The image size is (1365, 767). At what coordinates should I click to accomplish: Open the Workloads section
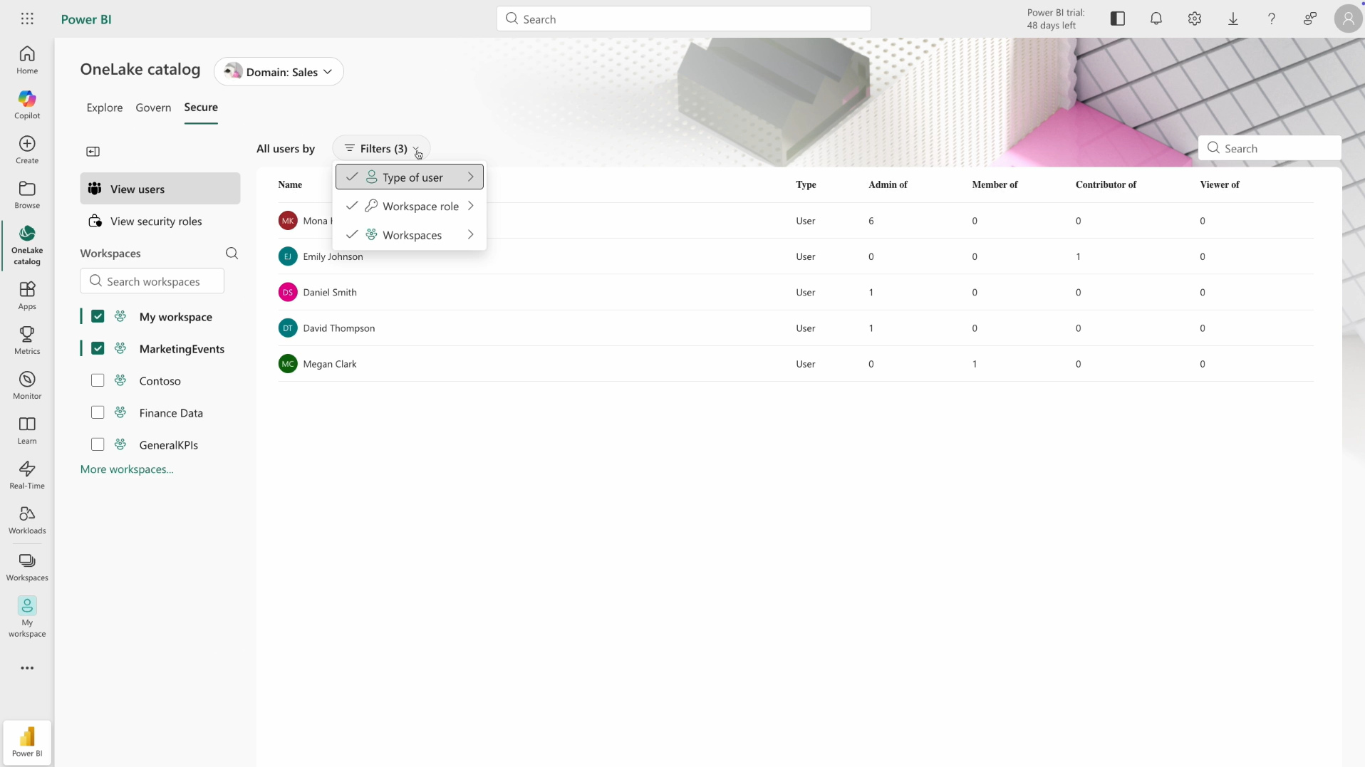tap(26, 519)
